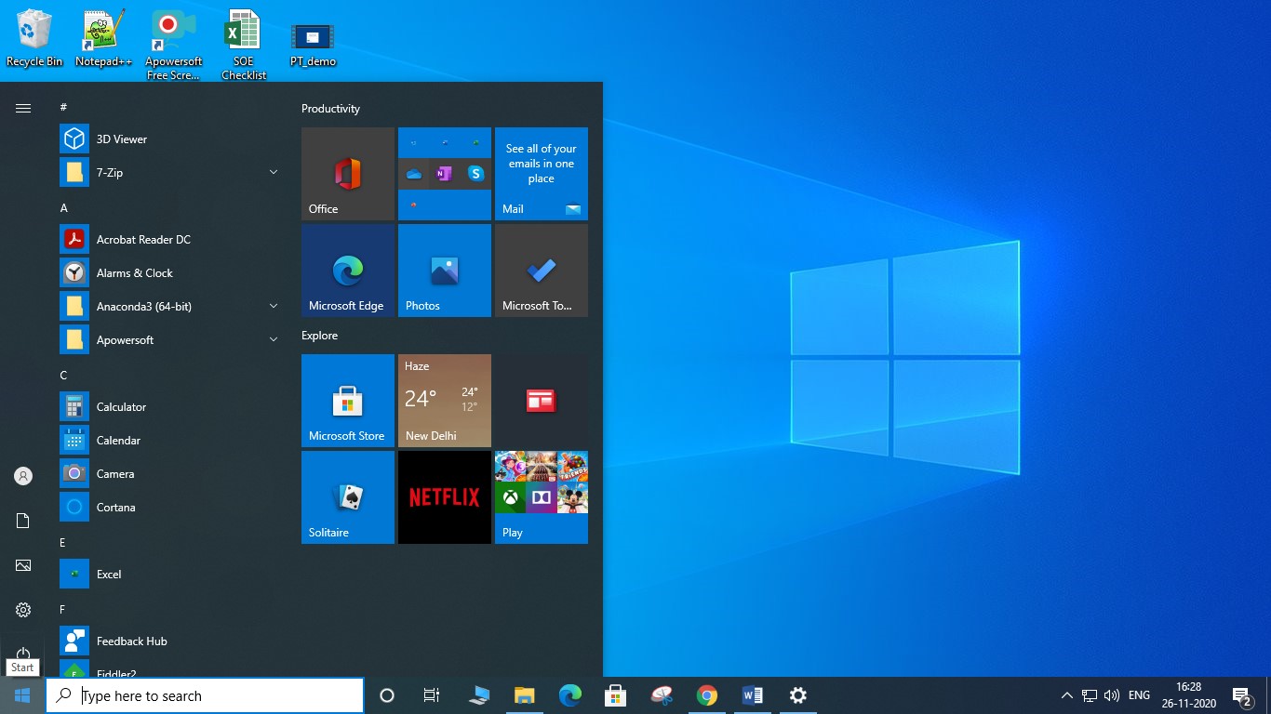
Task: Open Pictures from Start sidebar
Action: 23,565
